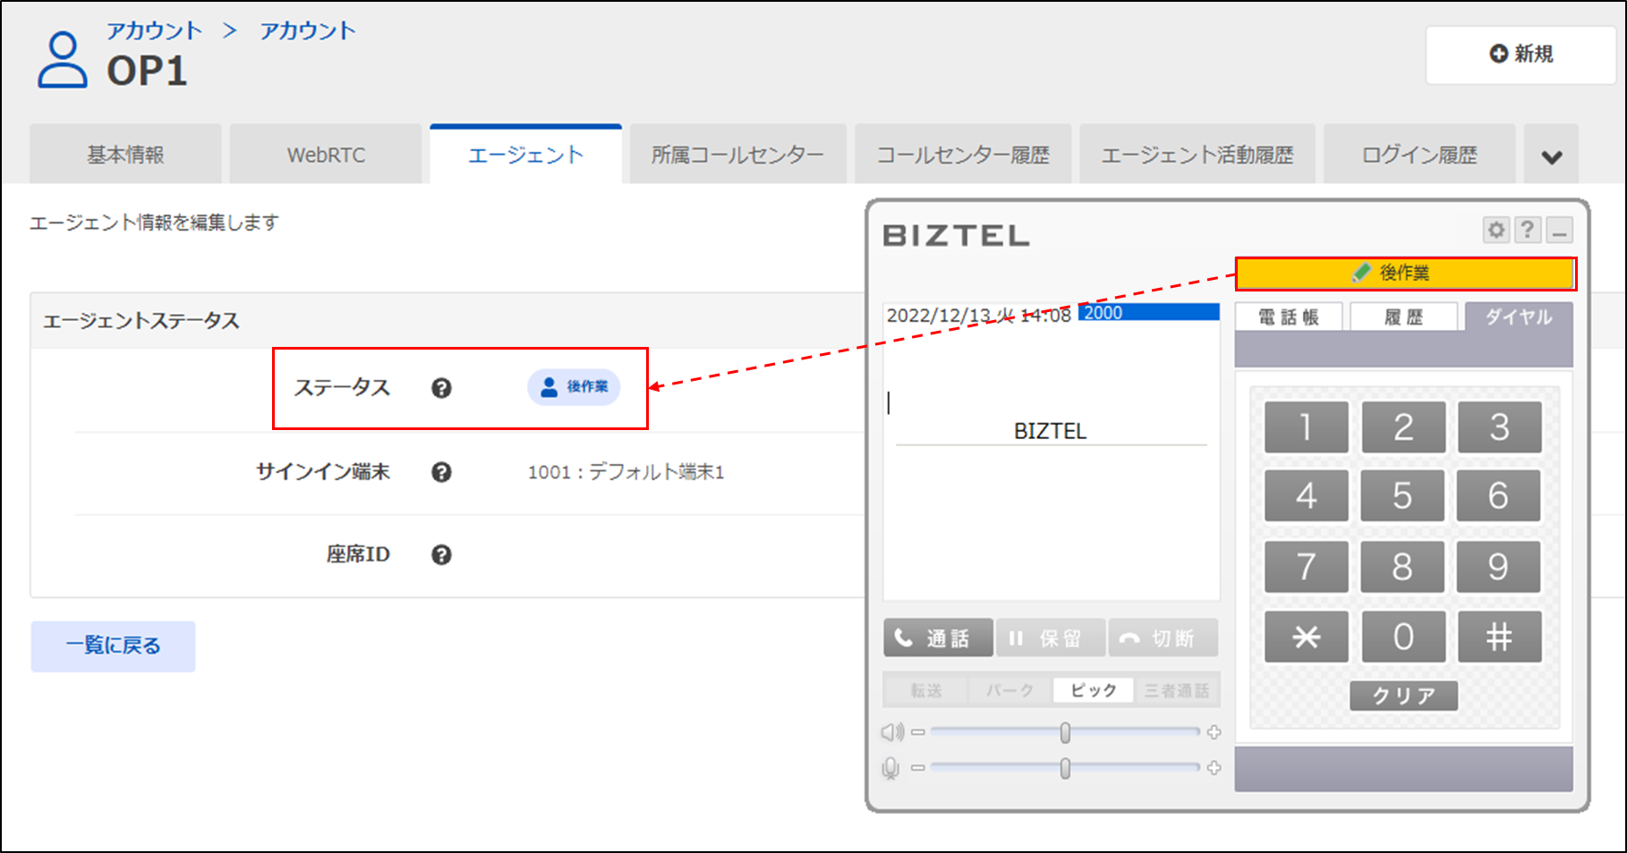
Task: Open the エージェント活動履歴 tab
Action: (x=1197, y=156)
